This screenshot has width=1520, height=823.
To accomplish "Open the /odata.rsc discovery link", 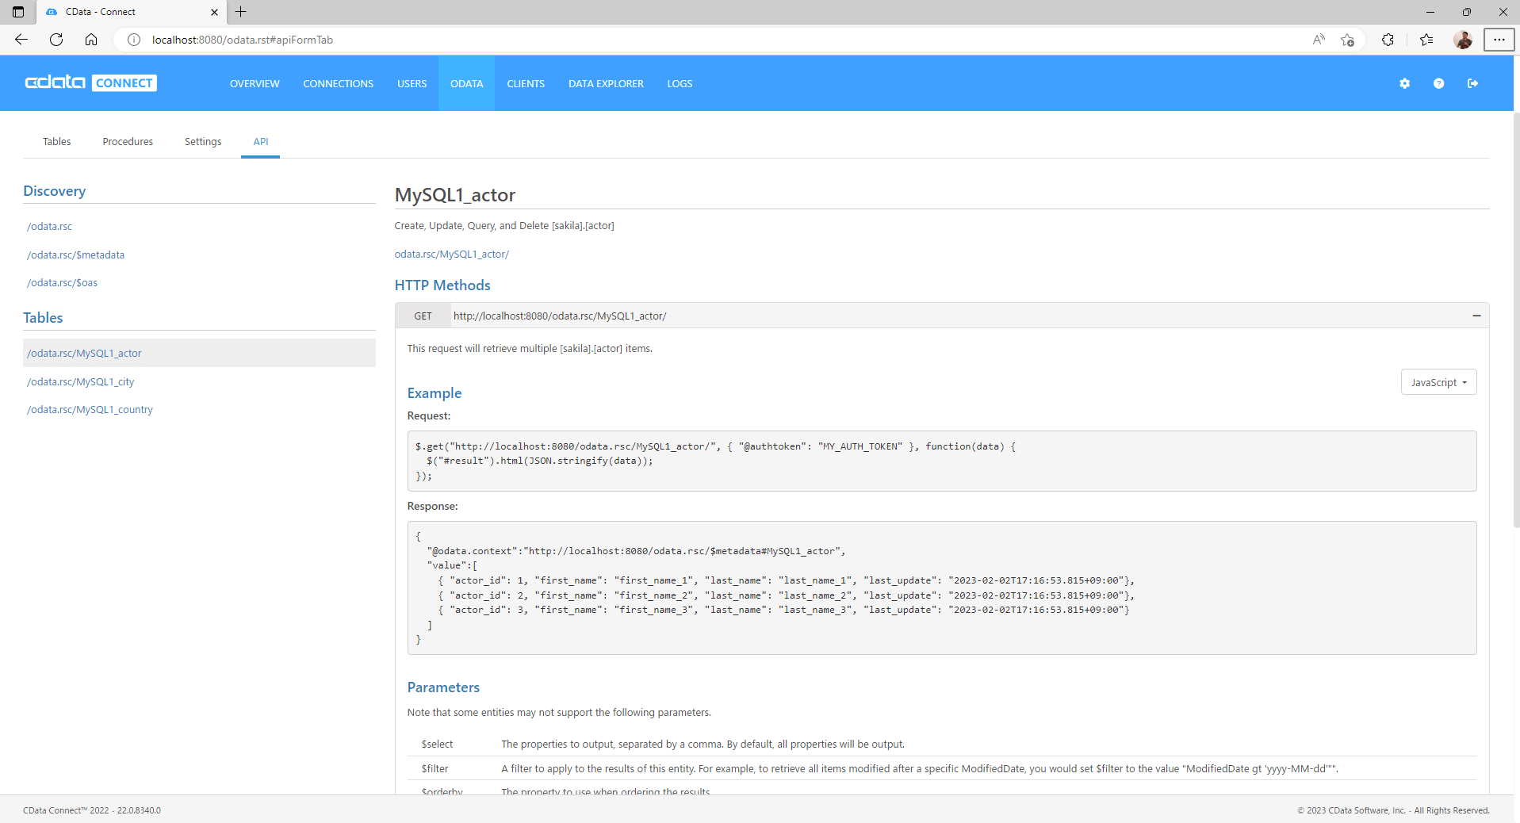I will coord(49,227).
